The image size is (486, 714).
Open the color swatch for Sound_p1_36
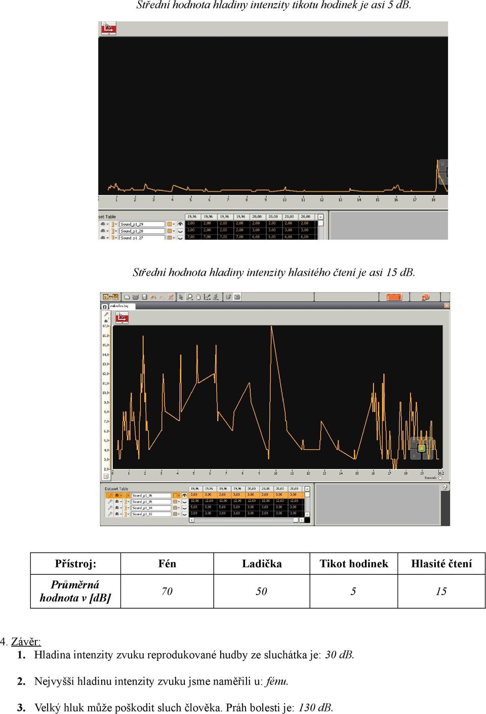176,495
